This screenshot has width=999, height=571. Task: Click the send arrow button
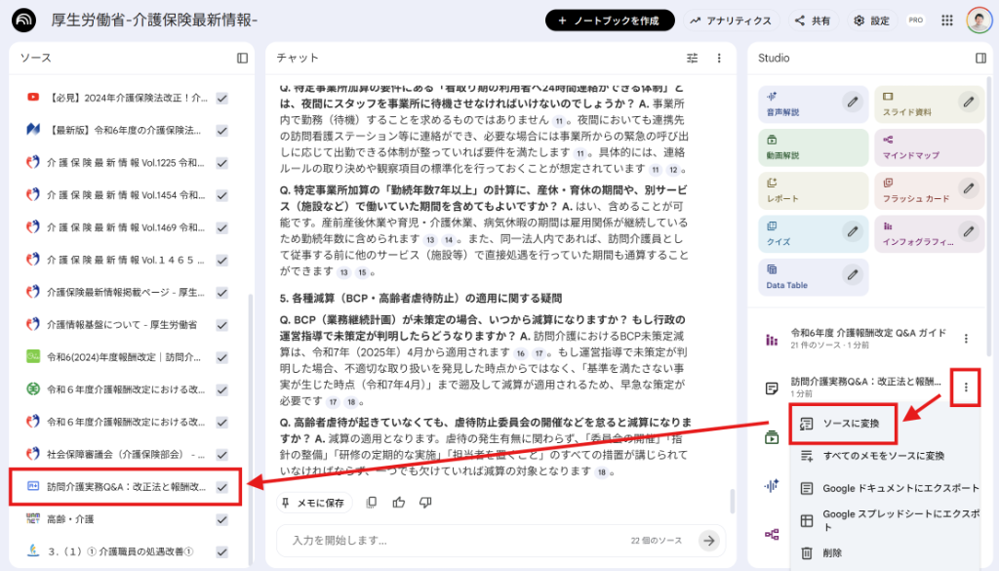pyautogui.click(x=708, y=541)
